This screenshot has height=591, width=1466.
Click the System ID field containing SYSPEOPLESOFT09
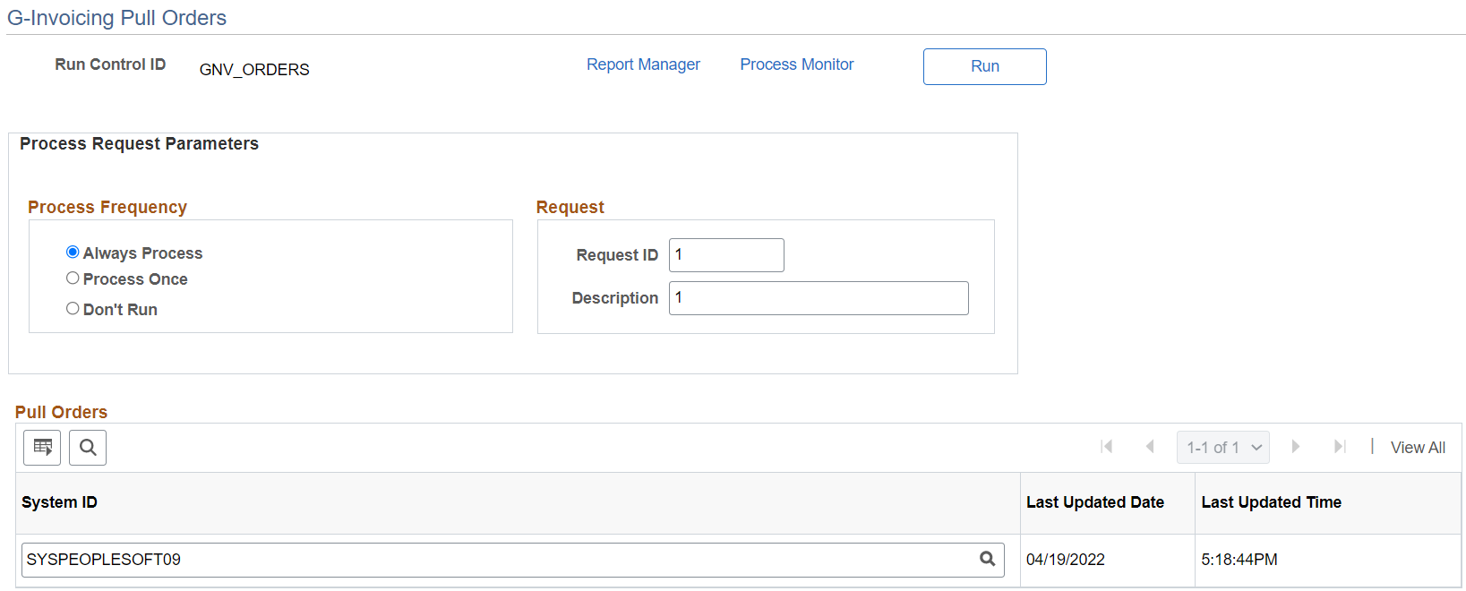click(x=512, y=560)
